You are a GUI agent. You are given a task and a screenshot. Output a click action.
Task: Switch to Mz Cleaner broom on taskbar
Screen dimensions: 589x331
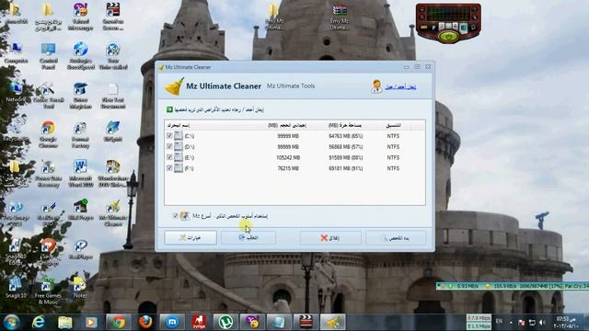click(x=333, y=322)
